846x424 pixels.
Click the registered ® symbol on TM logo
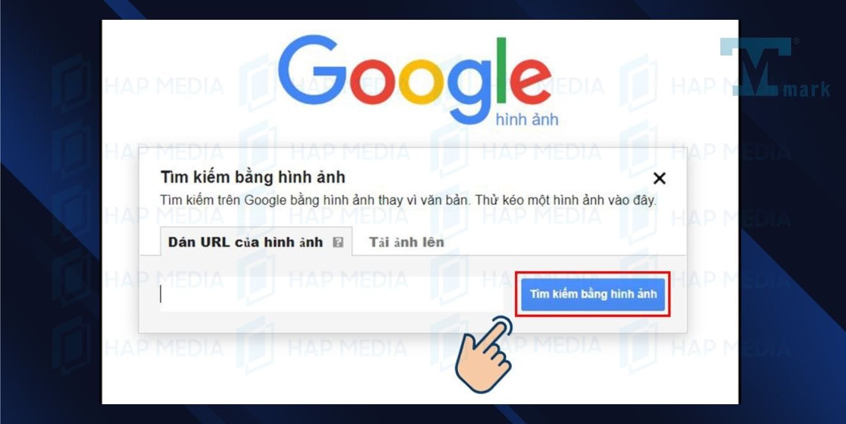796,42
